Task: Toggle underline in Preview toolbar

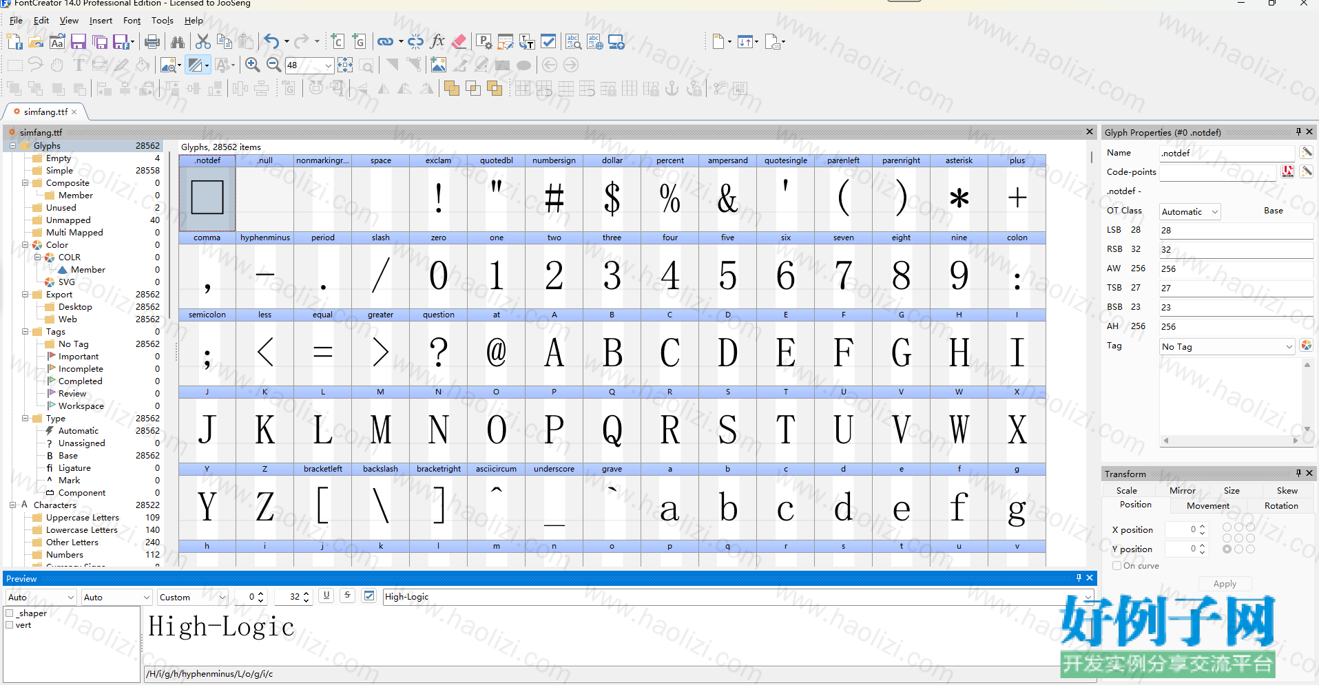Action: (326, 596)
